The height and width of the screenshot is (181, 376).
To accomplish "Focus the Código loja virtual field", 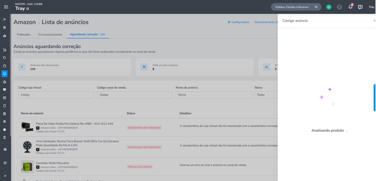I will pos(56,95).
